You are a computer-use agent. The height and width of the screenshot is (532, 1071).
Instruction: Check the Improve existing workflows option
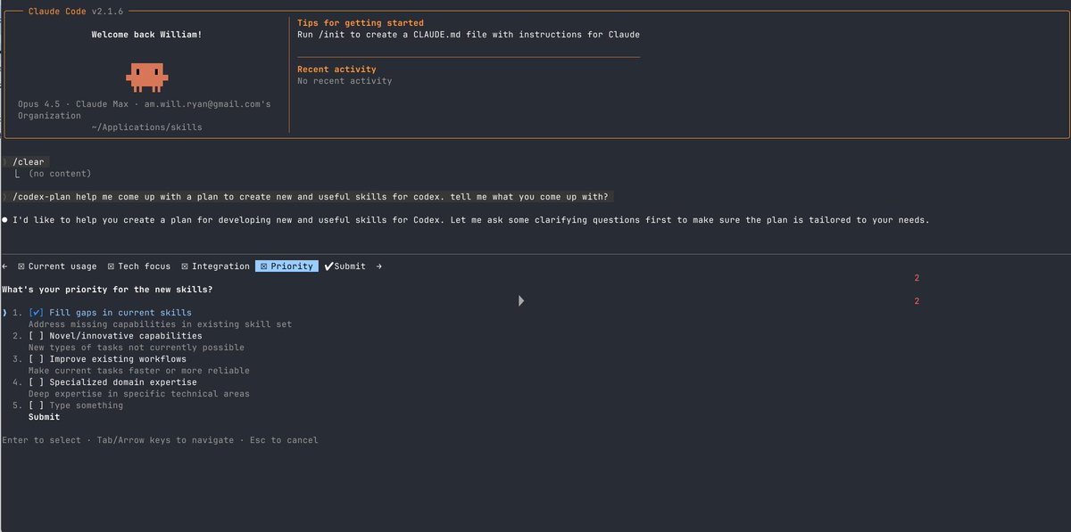point(36,359)
